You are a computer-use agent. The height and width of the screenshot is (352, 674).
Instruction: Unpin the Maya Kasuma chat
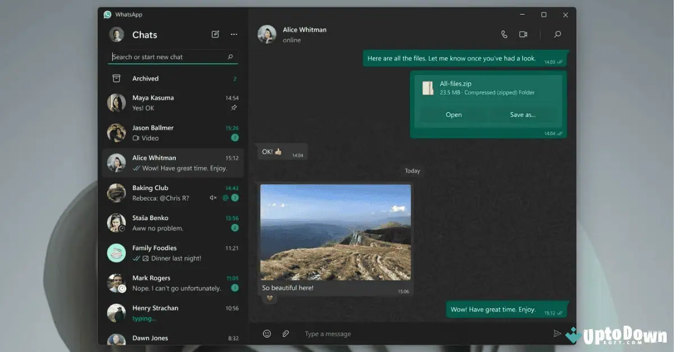coord(235,108)
